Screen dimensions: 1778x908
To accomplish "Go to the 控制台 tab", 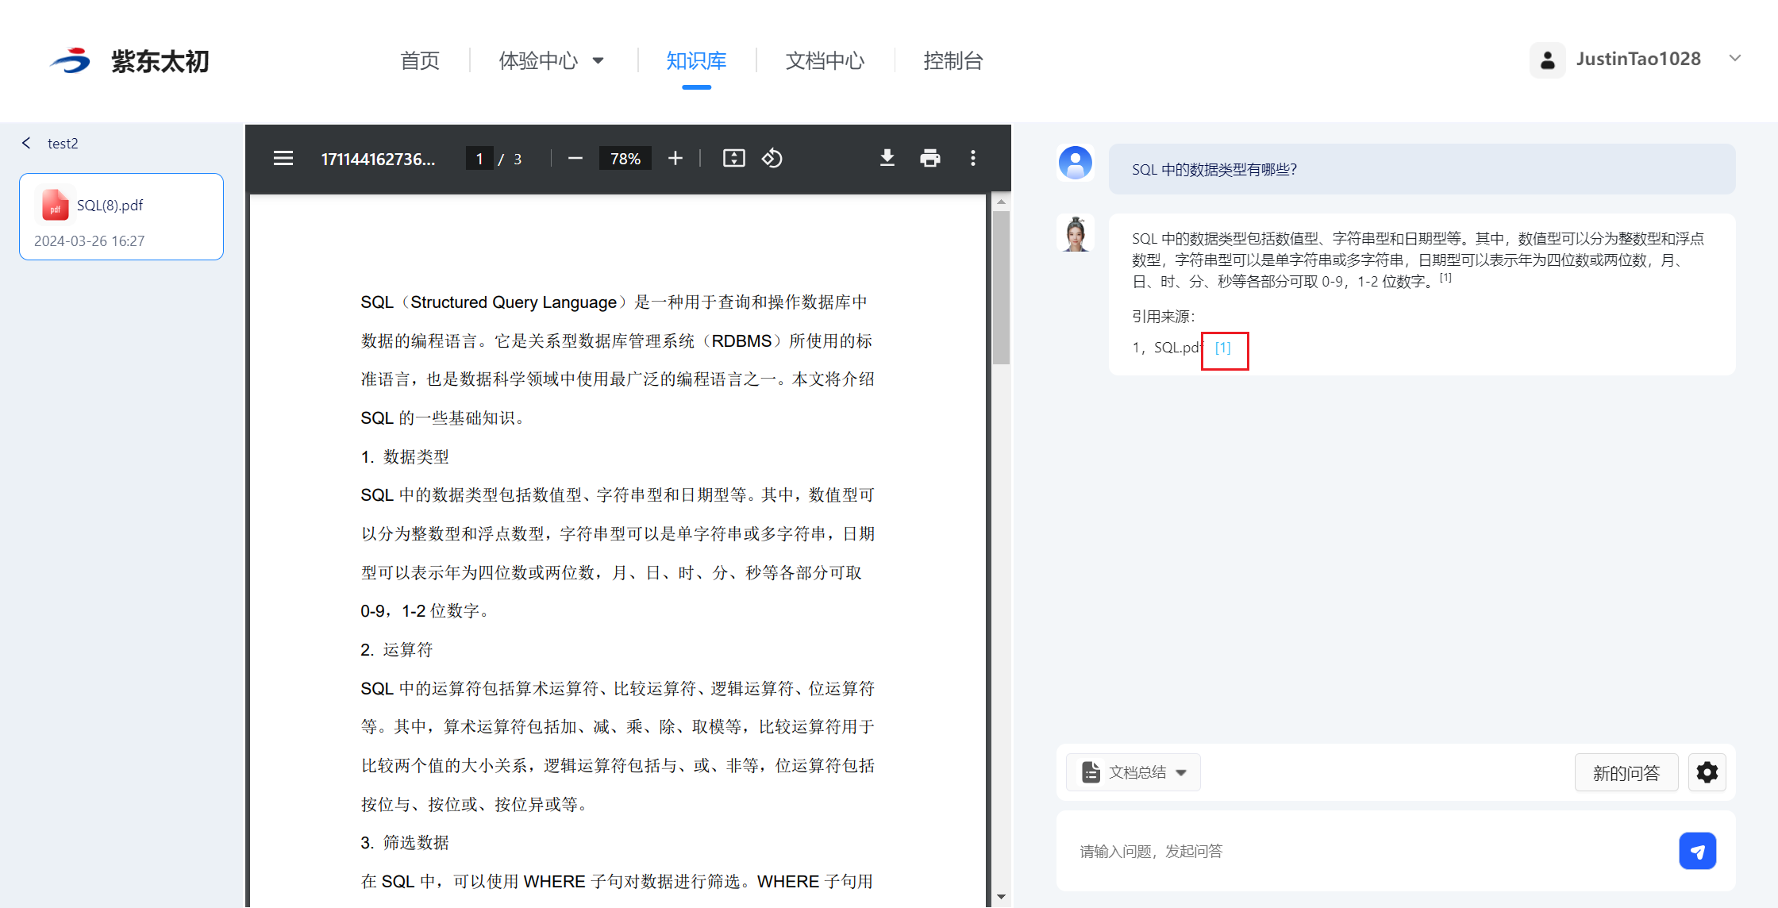I will click(x=953, y=60).
